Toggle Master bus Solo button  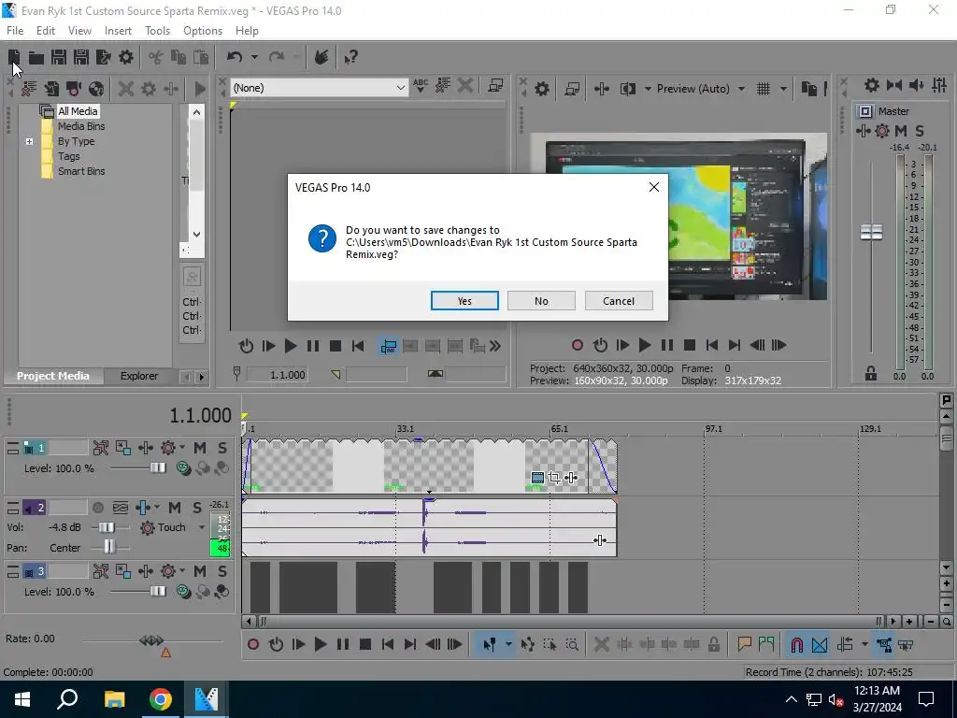point(920,131)
